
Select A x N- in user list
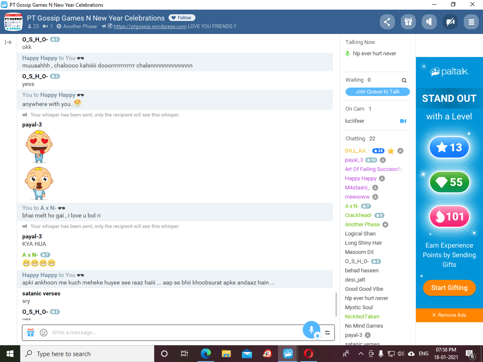[x=352, y=206]
